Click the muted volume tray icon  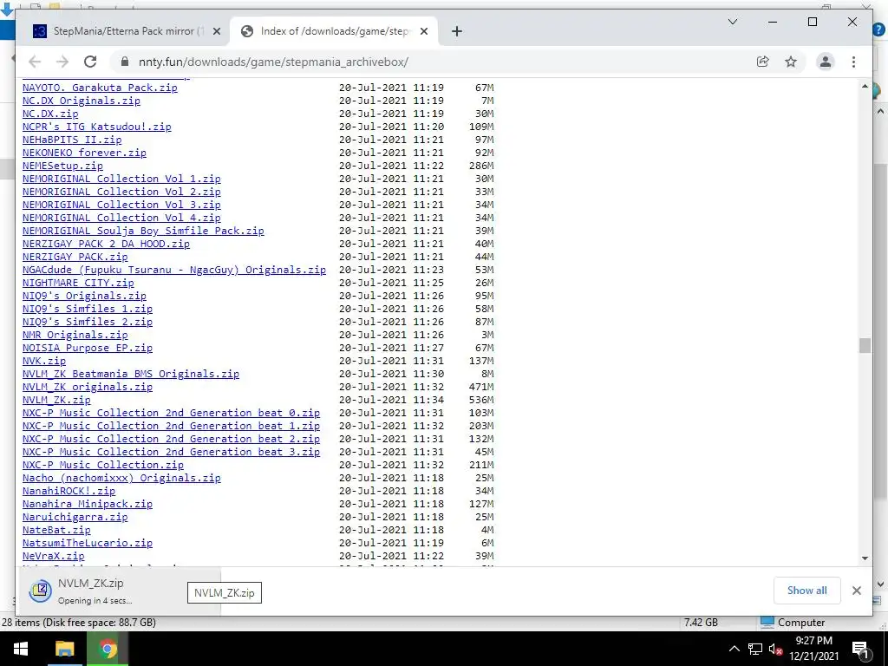click(x=775, y=649)
